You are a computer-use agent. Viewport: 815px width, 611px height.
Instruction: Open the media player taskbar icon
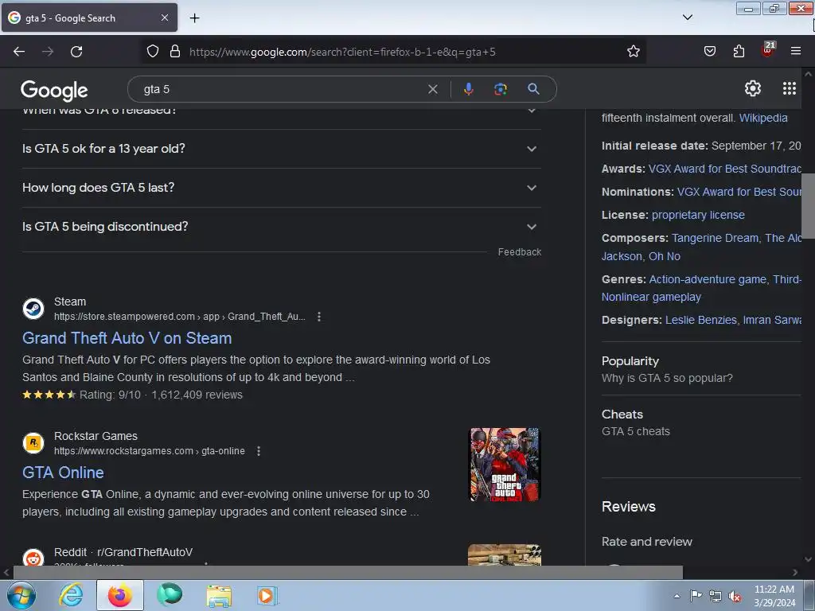point(267,595)
